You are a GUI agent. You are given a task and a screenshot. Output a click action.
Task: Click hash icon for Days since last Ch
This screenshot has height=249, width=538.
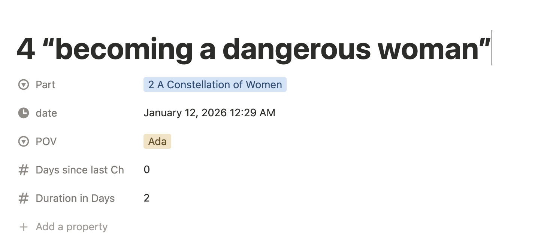point(24,170)
